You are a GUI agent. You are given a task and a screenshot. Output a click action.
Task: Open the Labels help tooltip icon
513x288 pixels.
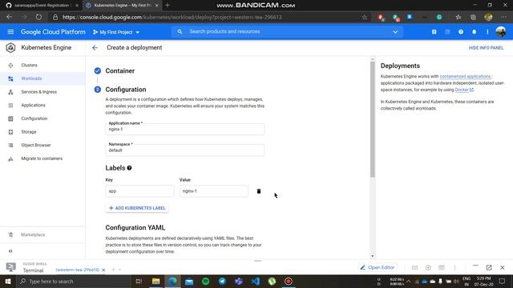130,168
